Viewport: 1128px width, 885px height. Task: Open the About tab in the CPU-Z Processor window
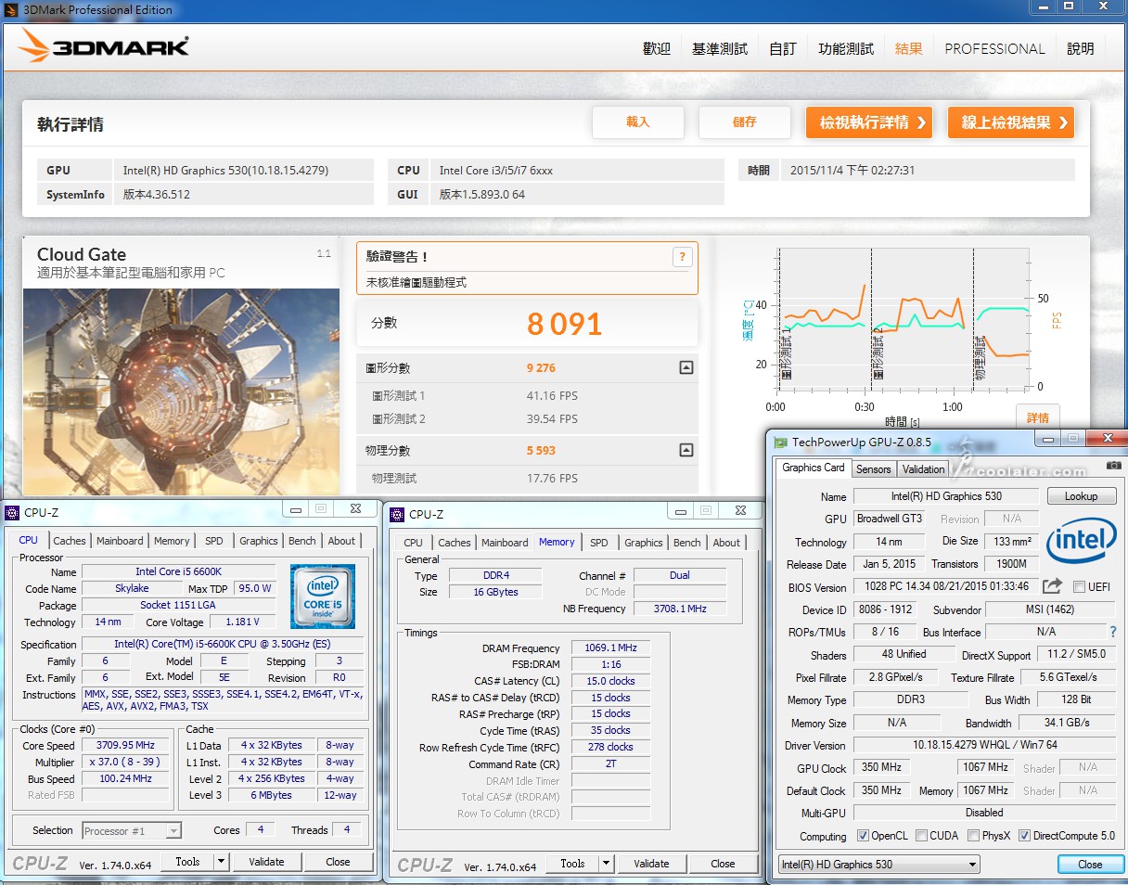pos(341,541)
